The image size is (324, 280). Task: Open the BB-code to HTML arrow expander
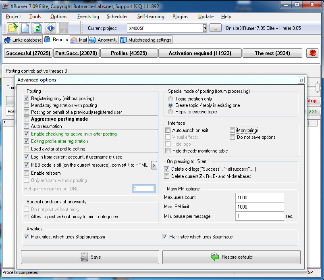(154, 165)
